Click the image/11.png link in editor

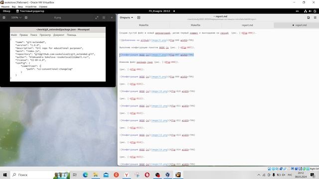pos(159,106)
